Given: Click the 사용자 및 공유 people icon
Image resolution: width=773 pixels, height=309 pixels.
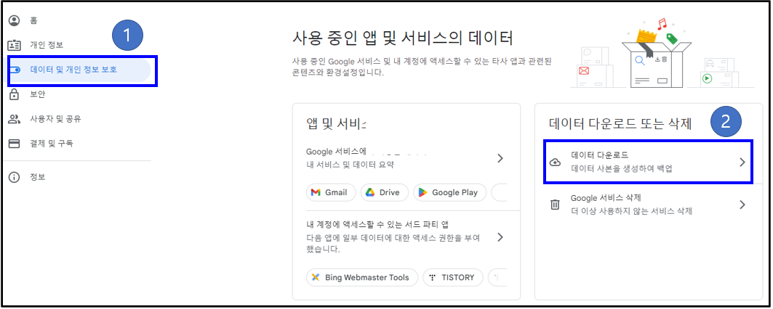Looking at the screenshot, I should pos(15,119).
